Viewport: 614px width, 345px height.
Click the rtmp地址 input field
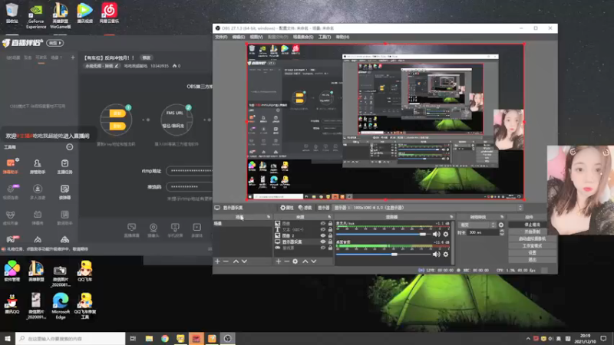(x=189, y=171)
